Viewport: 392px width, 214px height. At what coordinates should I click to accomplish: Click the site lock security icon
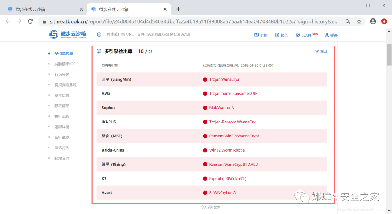click(44, 22)
